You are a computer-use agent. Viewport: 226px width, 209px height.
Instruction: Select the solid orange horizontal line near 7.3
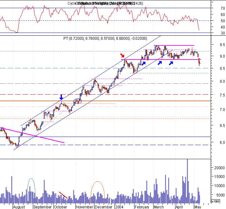point(105,101)
